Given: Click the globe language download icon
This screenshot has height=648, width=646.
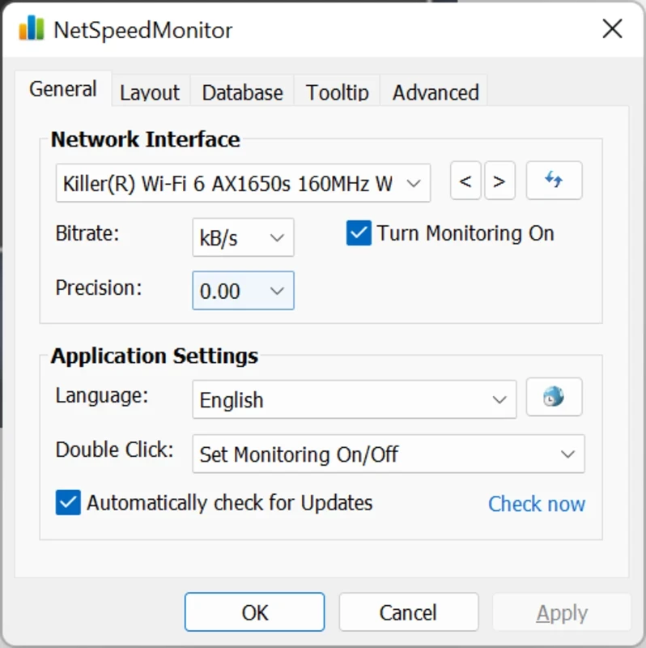Looking at the screenshot, I should tap(554, 397).
